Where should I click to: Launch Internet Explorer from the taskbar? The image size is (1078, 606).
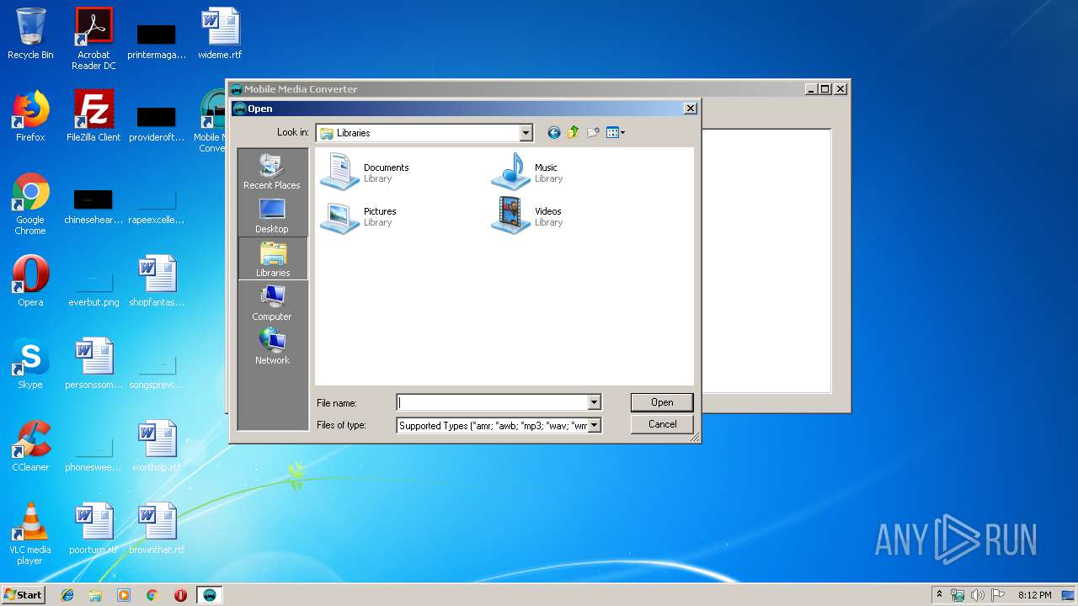coord(67,595)
